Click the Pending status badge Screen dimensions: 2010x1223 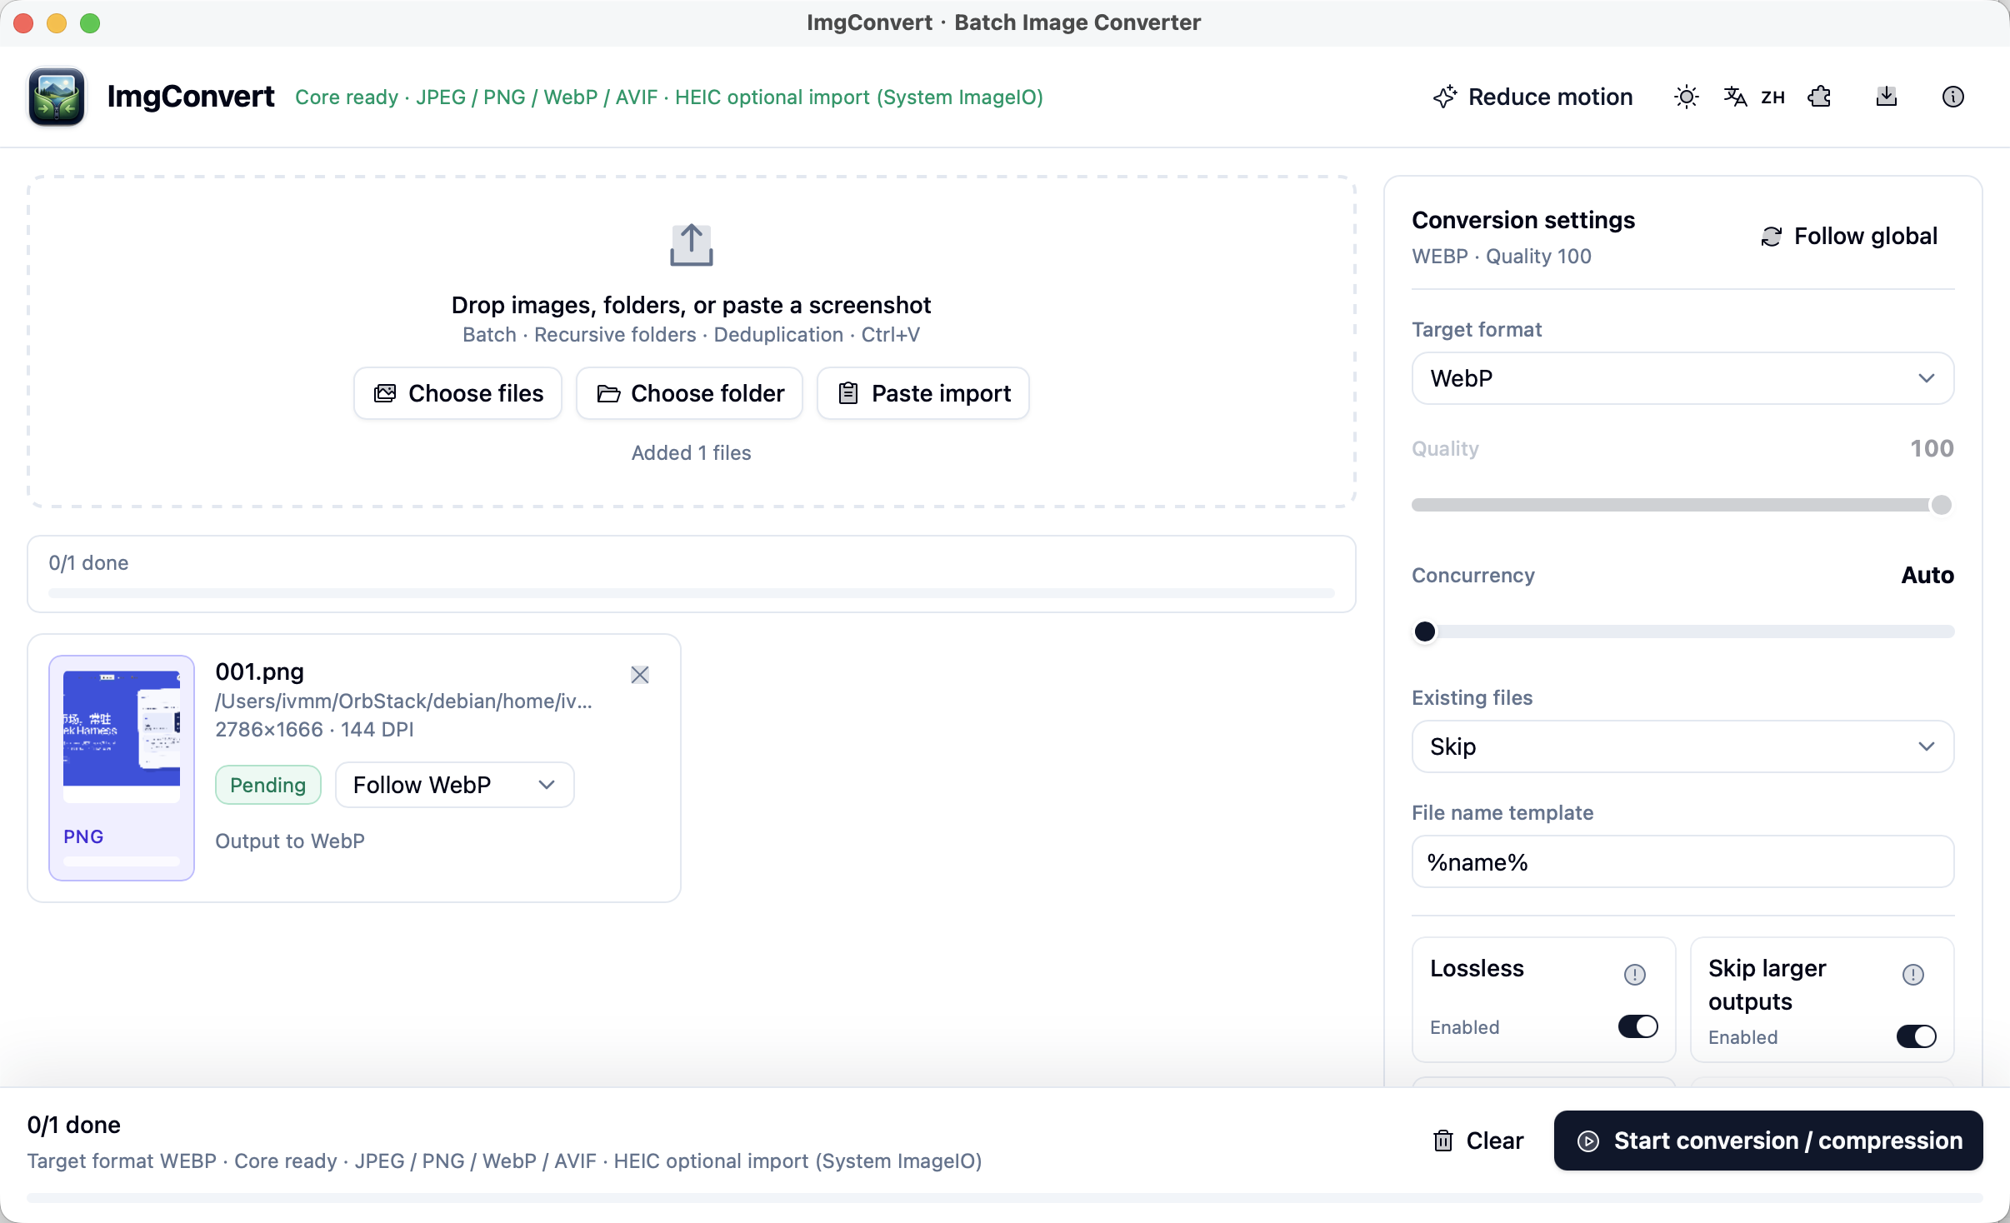tap(268, 785)
